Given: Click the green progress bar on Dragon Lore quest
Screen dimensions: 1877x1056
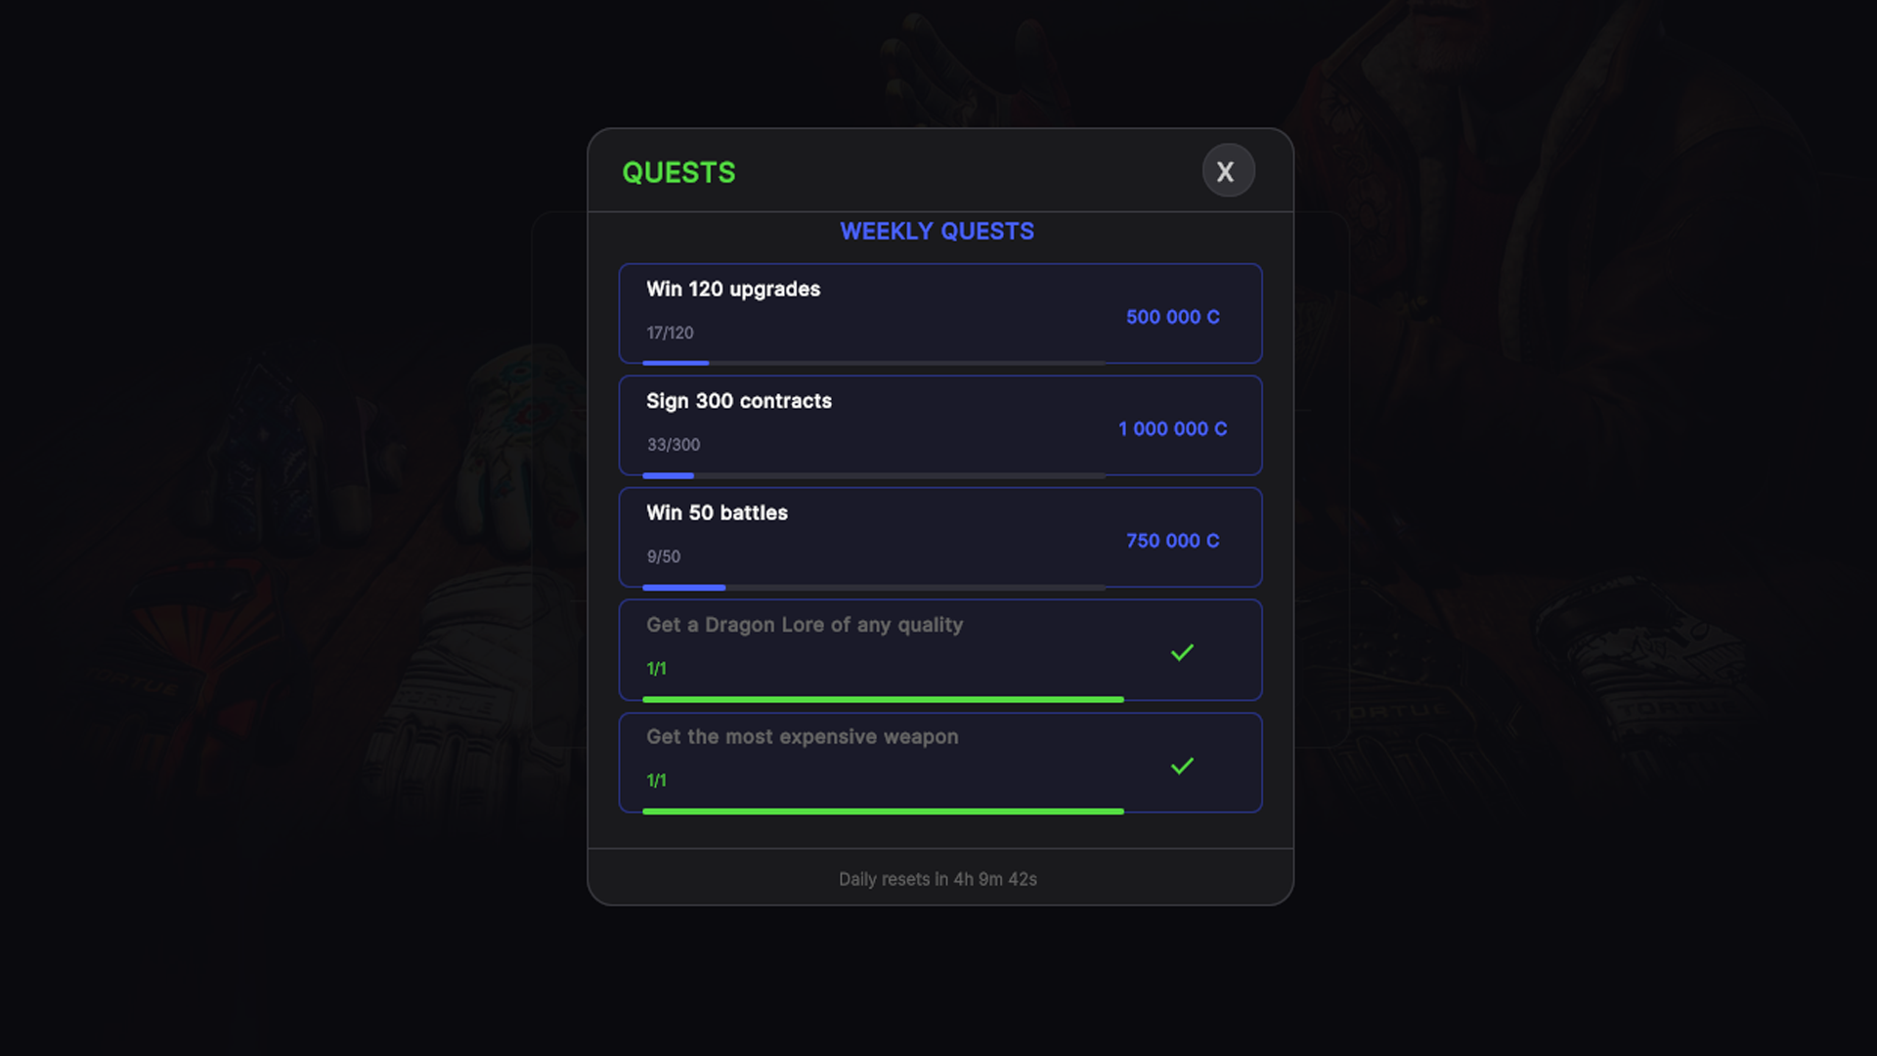Looking at the screenshot, I should tap(883, 698).
